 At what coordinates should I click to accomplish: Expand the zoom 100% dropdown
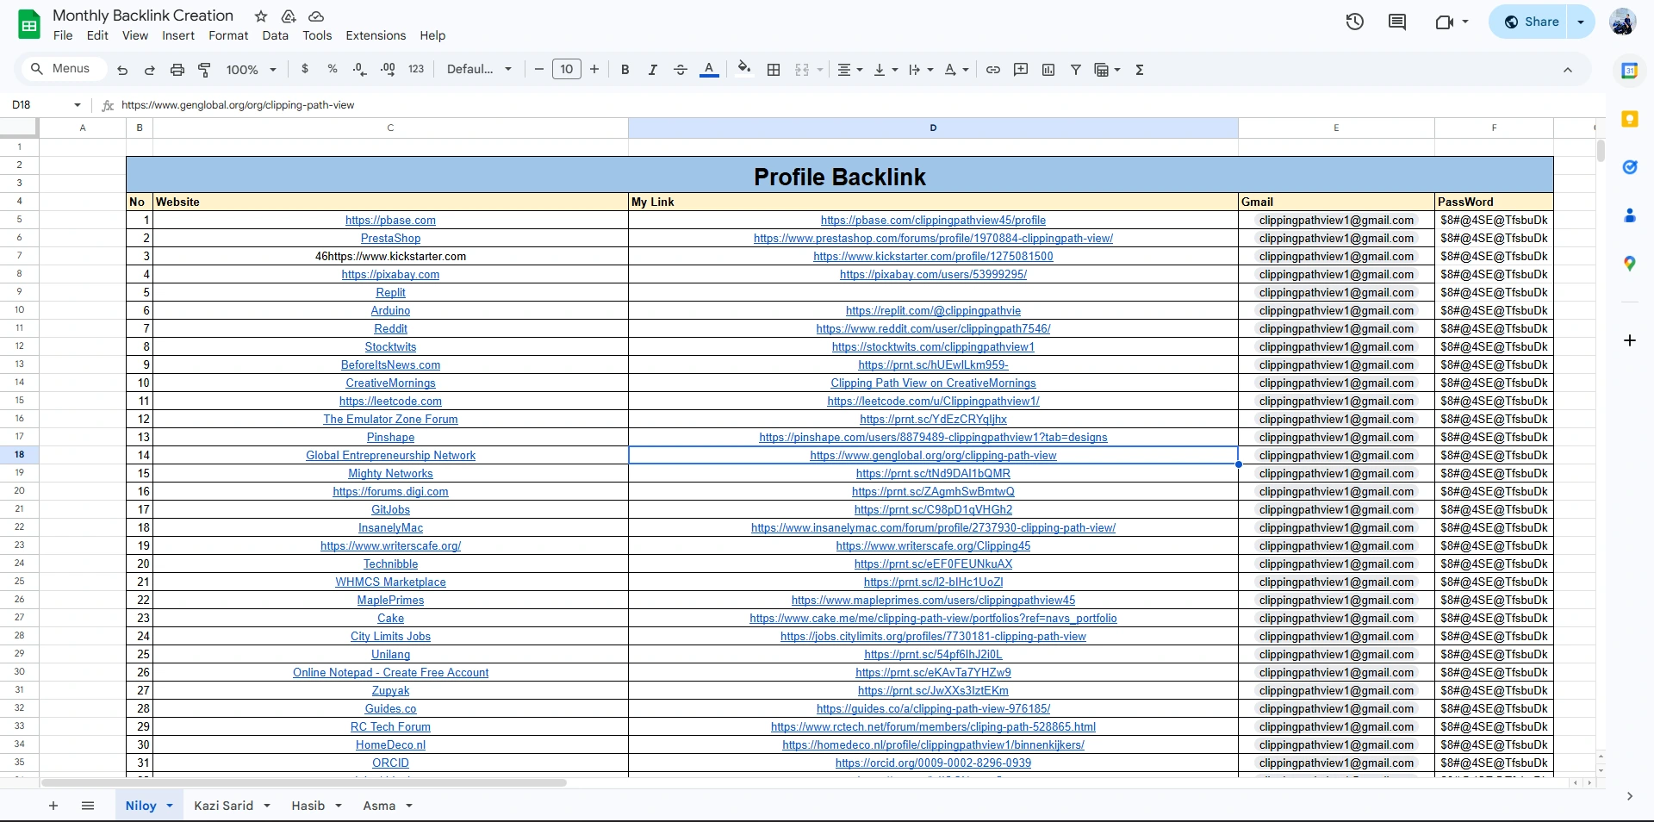coord(252,70)
